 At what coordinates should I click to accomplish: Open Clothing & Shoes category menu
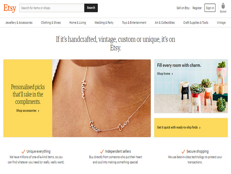click(51, 23)
